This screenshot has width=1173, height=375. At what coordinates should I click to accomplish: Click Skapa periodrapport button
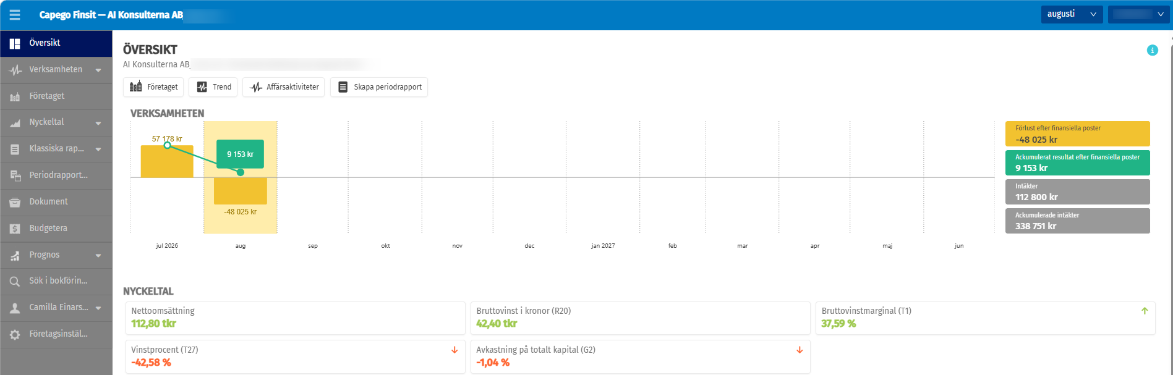pos(379,87)
